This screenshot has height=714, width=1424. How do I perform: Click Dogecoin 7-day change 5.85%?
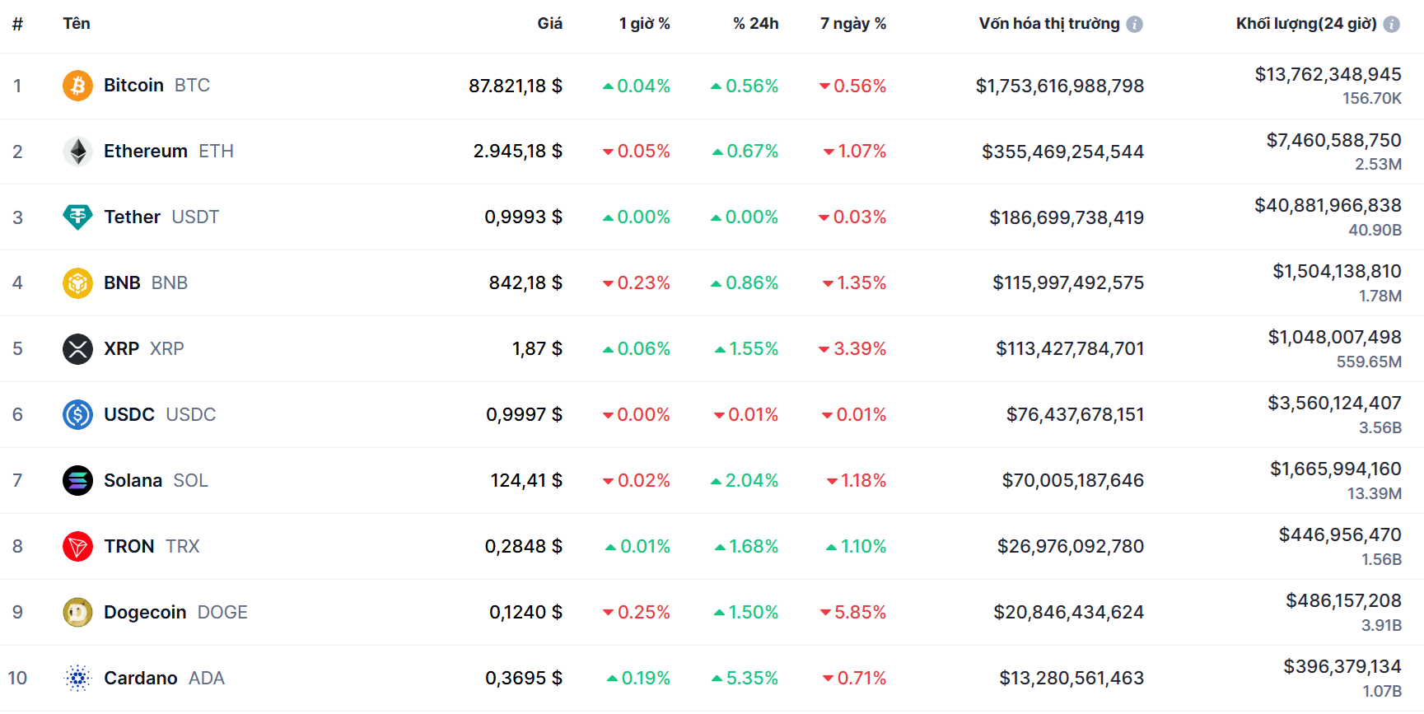coord(853,612)
